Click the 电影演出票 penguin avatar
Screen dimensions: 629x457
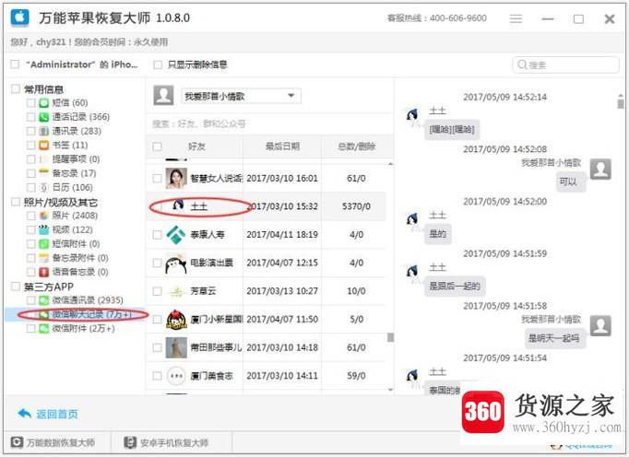pyautogui.click(x=176, y=263)
